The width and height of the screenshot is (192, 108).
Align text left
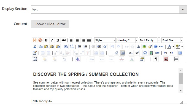(72, 40)
